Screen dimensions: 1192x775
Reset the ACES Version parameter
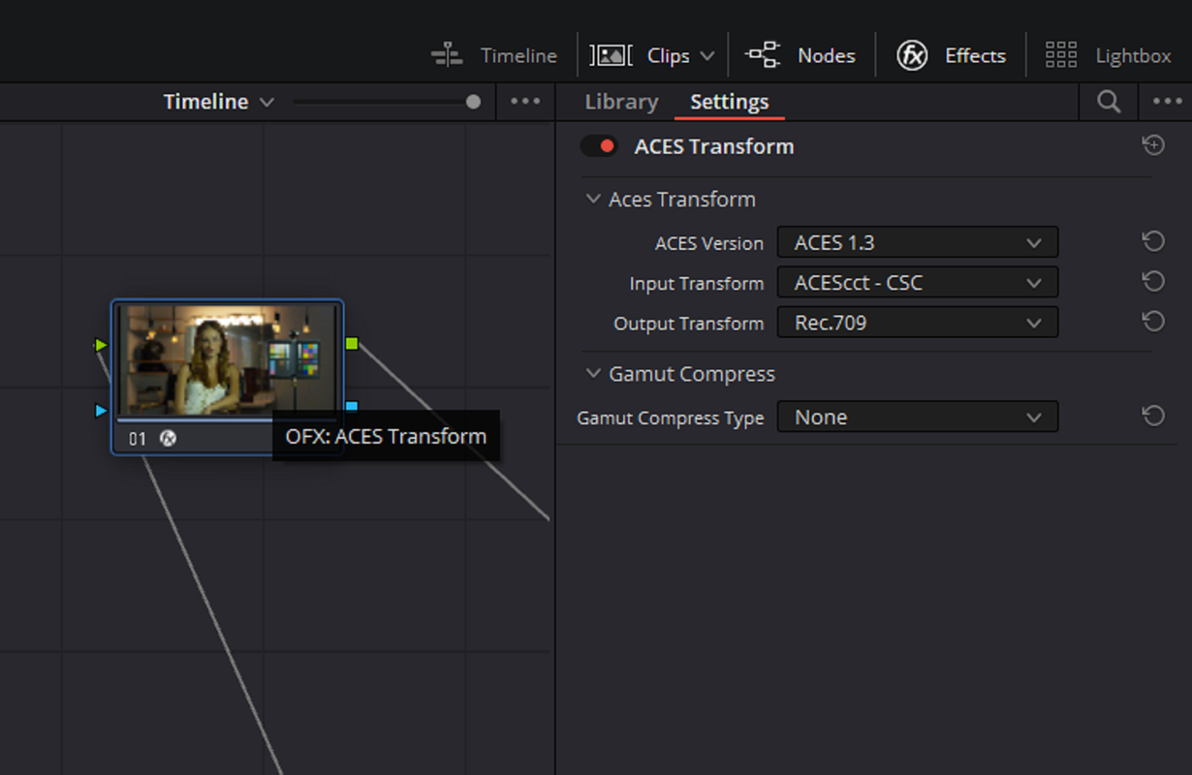[x=1152, y=241]
